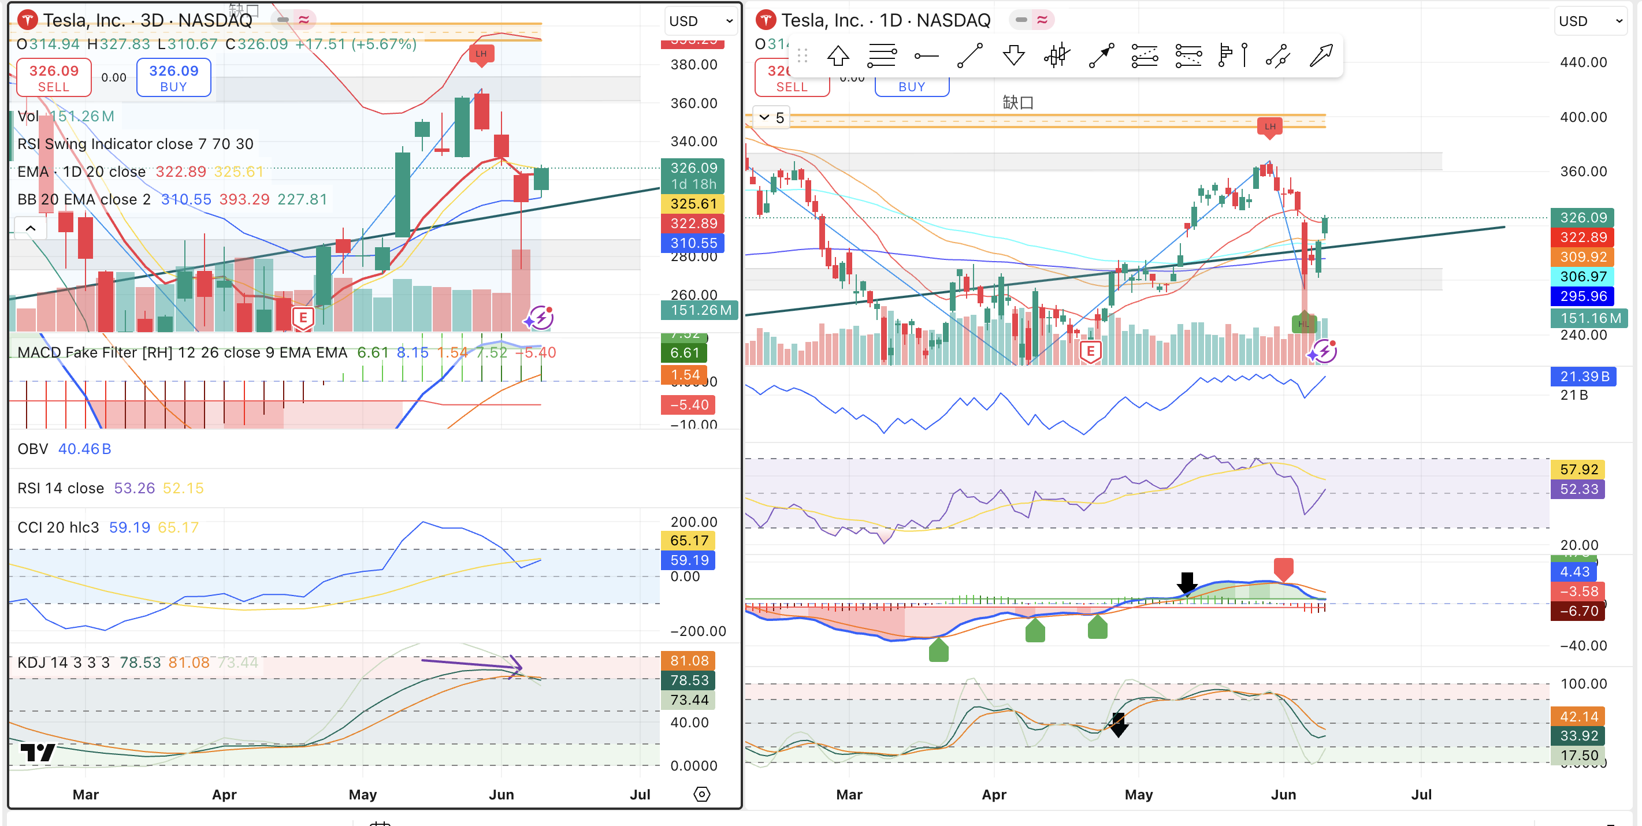Screen dimensions: 1642x826
Task: Click the green HL label on 1D chart
Action: pyautogui.click(x=1303, y=323)
